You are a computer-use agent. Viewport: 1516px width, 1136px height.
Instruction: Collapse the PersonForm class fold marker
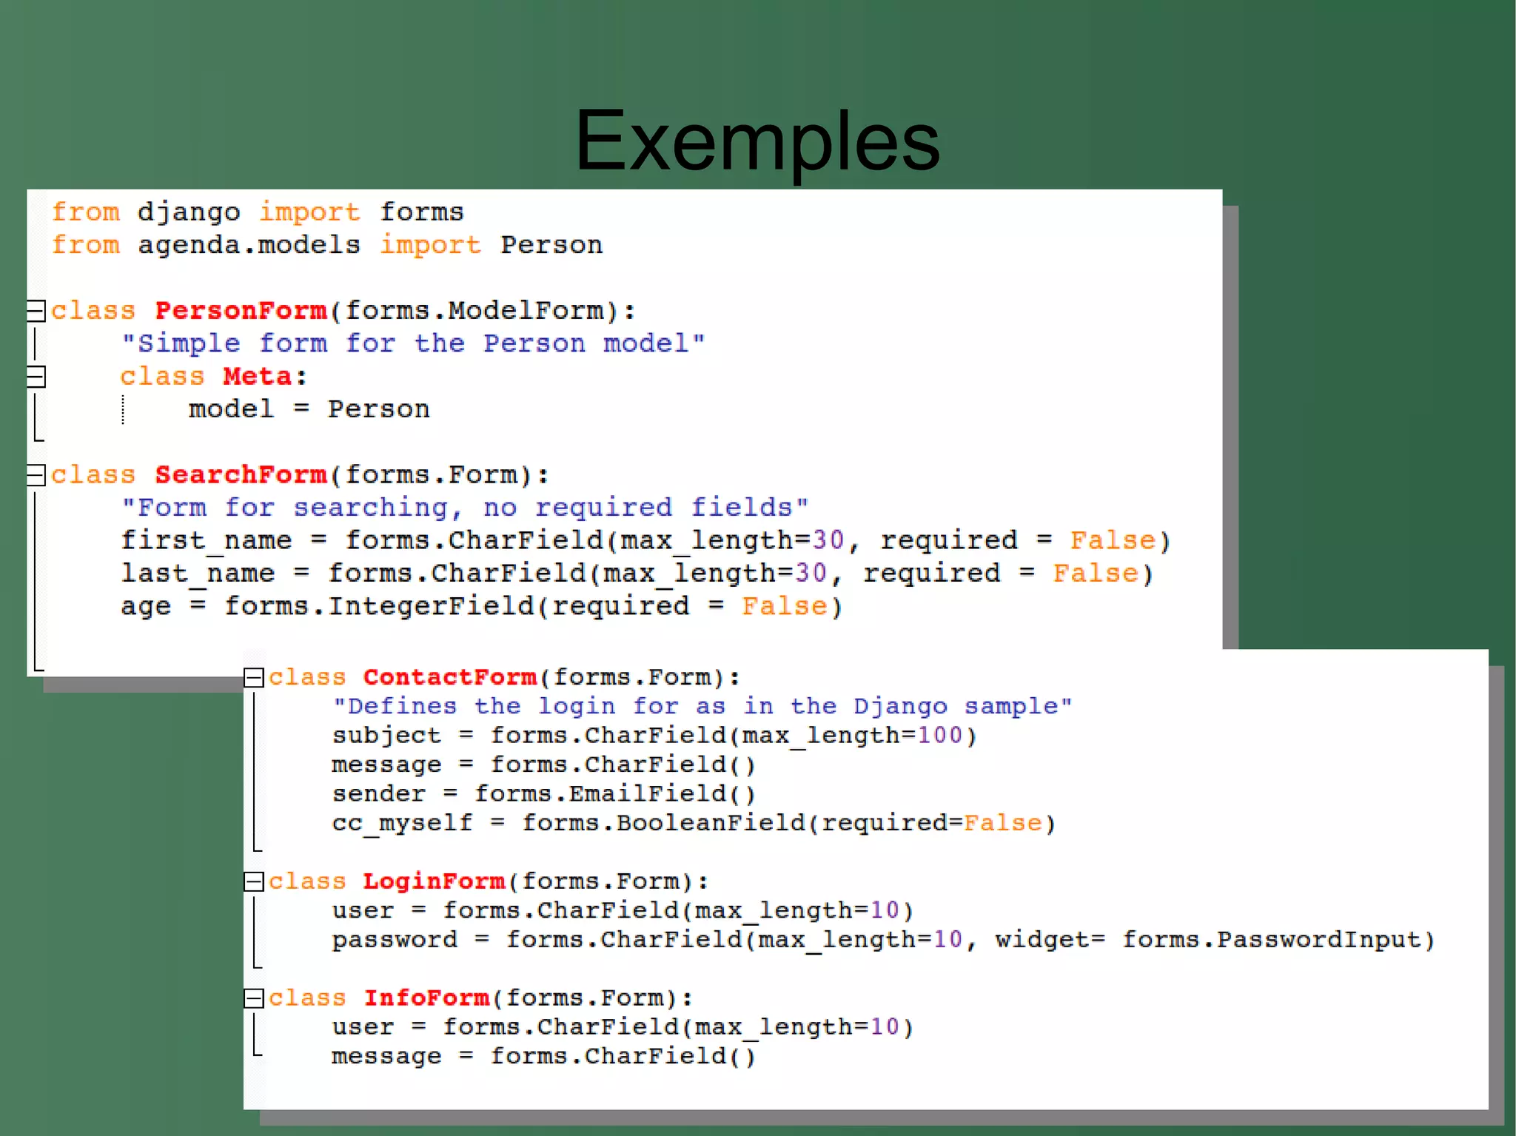coord(36,311)
